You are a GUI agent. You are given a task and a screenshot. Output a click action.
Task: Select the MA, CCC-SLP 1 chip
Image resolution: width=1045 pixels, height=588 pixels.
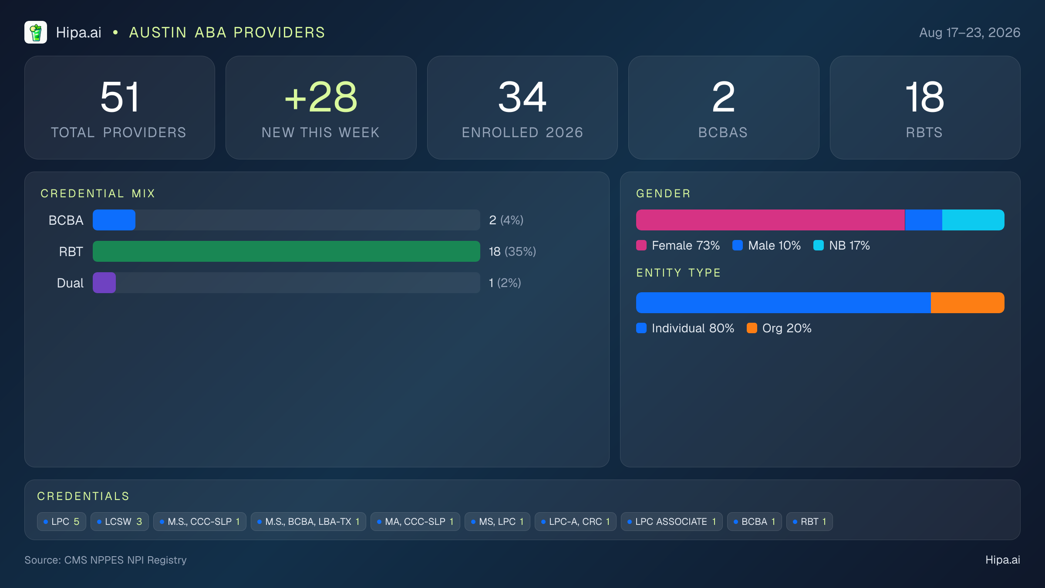(x=415, y=521)
